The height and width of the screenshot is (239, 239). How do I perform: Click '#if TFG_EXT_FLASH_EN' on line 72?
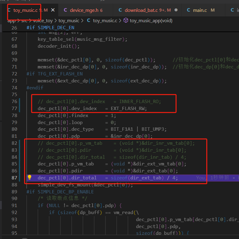[54, 74]
